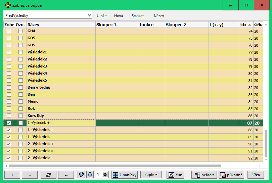Screen dimensions: 272x183
Task: Click the Zobr column header
Action: pyautogui.click(x=9, y=25)
